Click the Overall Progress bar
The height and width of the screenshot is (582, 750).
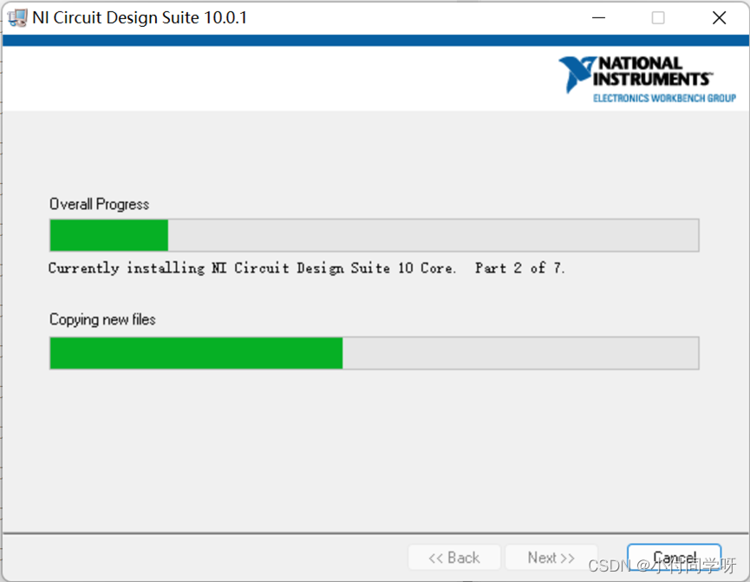click(374, 235)
